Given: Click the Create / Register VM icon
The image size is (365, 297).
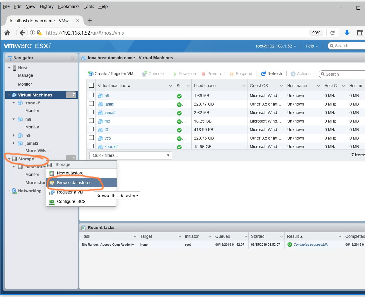Looking at the screenshot, I should coord(91,74).
